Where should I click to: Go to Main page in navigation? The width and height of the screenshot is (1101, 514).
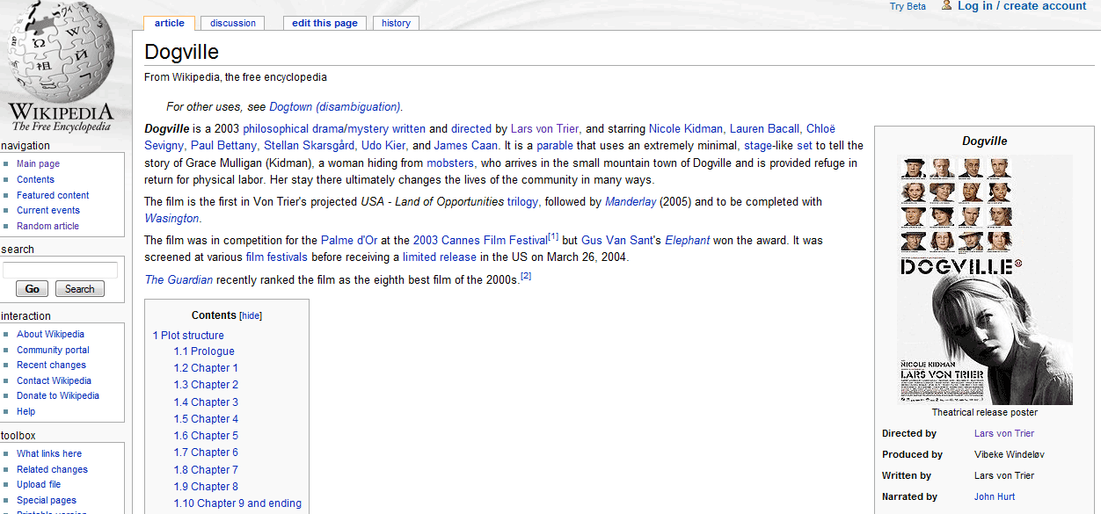click(38, 163)
